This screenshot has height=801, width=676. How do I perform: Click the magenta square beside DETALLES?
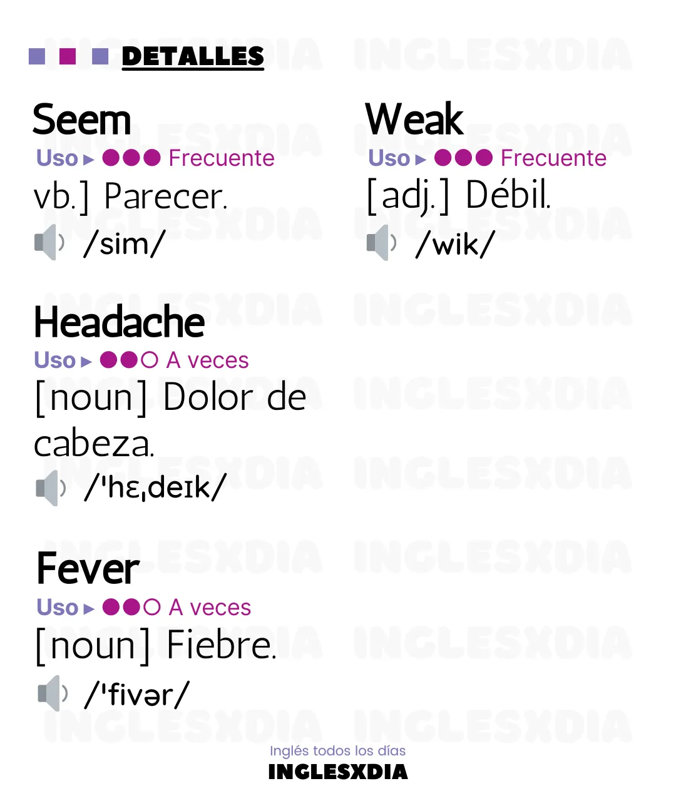tap(68, 56)
